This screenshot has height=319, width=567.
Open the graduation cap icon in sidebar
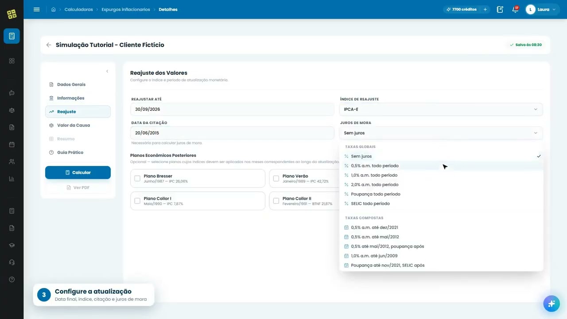pos(12,245)
